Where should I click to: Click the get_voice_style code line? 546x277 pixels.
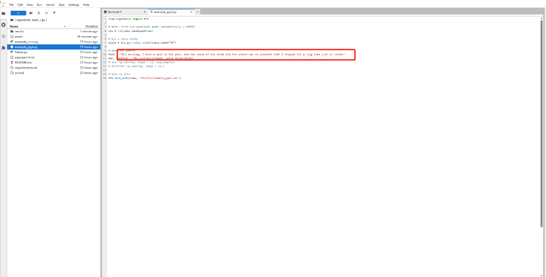tap(142, 43)
